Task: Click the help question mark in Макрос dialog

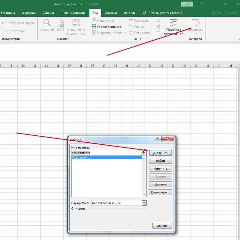Action: tap(158, 139)
